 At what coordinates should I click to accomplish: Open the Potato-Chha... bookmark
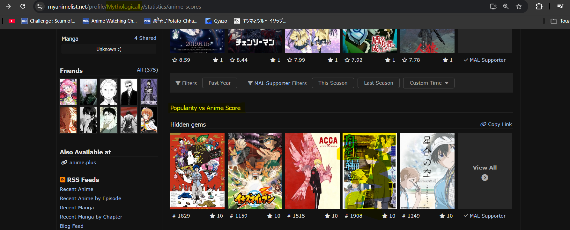171,21
